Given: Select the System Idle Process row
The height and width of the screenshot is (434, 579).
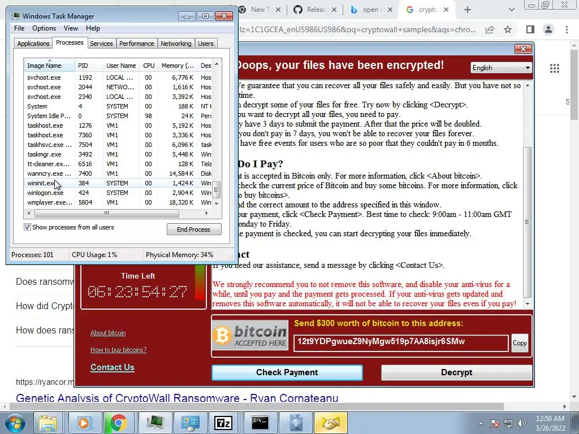Looking at the screenshot, I should (119, 116).
